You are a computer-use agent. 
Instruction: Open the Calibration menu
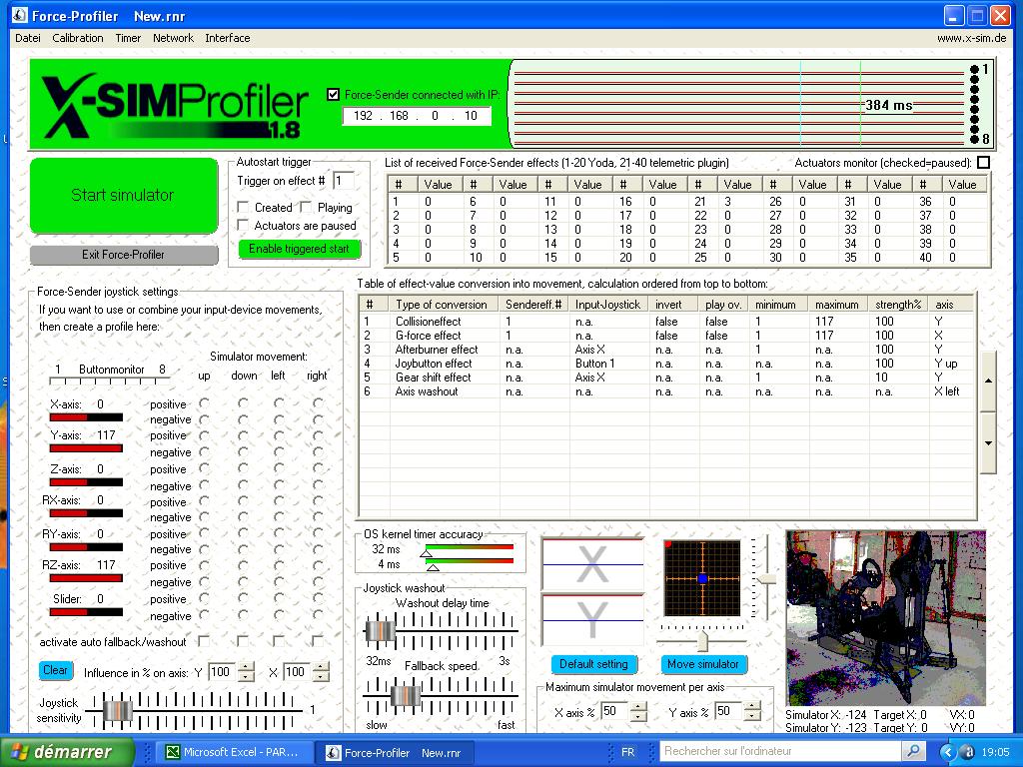[x=78, y=38]
